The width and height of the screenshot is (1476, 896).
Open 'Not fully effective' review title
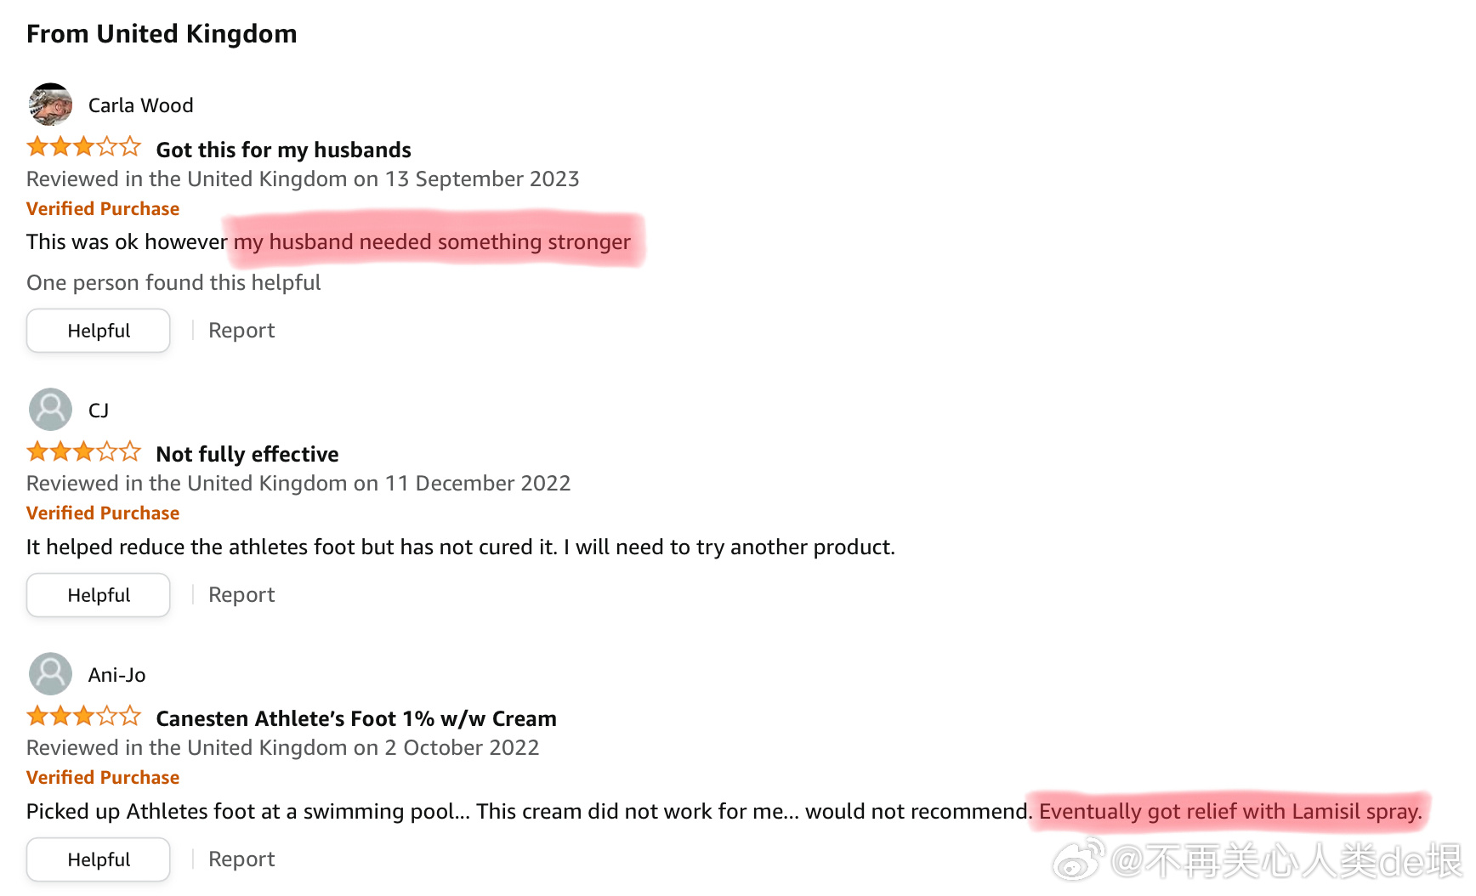[x=247, y=454]
